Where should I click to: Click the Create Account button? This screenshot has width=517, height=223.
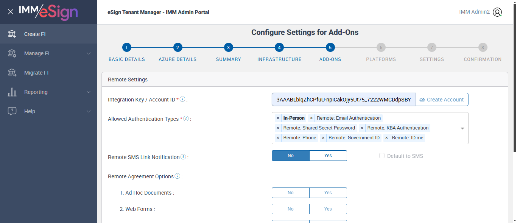tap(442, 100)
